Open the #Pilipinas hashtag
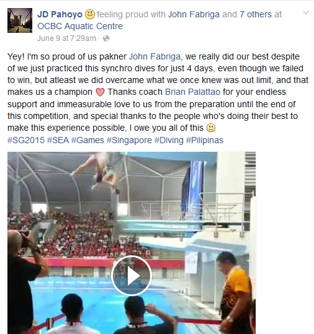The image size is (314, 334). tap(205, 140)
